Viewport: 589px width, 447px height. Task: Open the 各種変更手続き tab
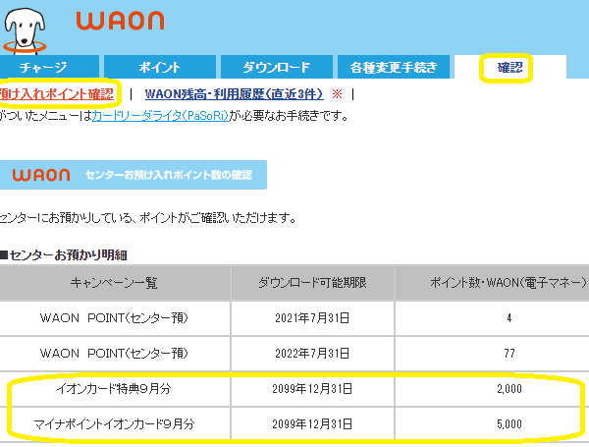point(394,67)
